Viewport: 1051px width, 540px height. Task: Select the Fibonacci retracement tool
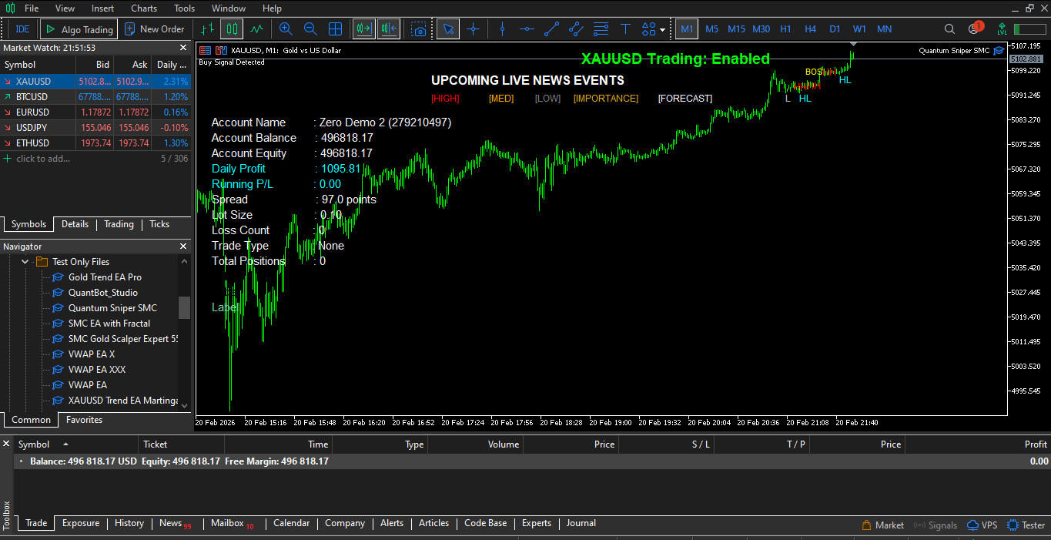tap(601, 29)
